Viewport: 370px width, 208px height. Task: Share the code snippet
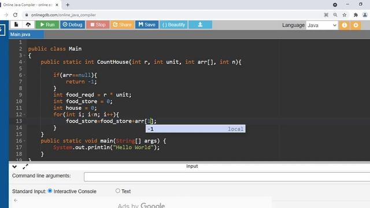pyautogui.click(x=122, y=25)
